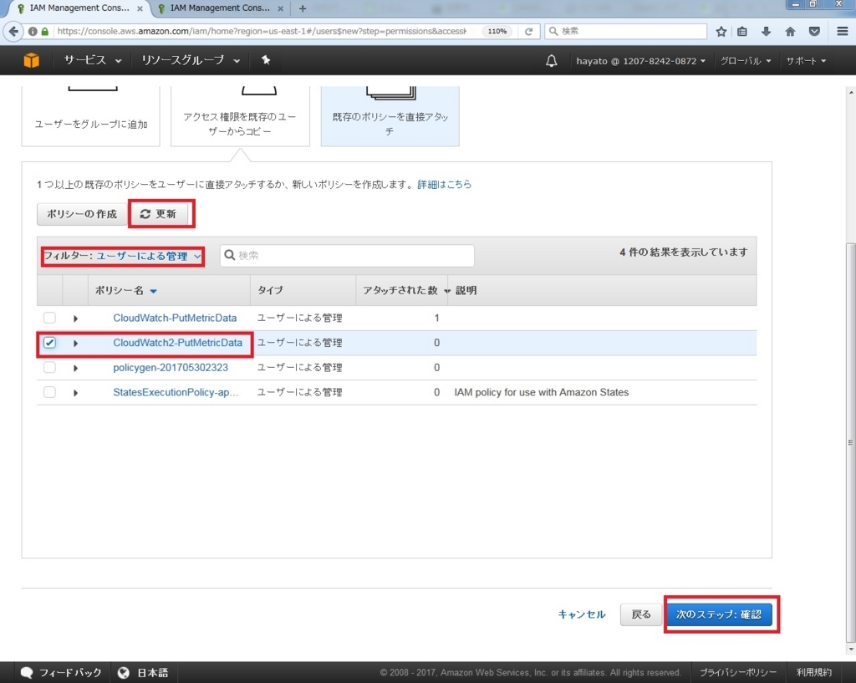Open the StatesExecutionPolicy-ap... policy link
The image size is (856, 683).
click(x=176, y=392)
